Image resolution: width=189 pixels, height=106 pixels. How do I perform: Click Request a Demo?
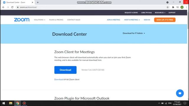pyautogui.click(x=131, y=13)
